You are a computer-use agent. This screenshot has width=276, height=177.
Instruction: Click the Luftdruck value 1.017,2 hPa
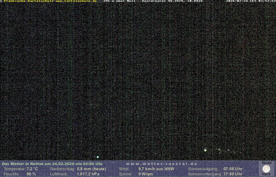pyautogui.click(x=88, y=174)
